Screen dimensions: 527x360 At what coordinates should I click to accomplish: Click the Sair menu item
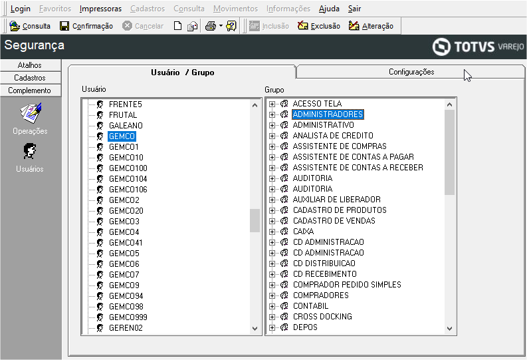tap(354, 9)
